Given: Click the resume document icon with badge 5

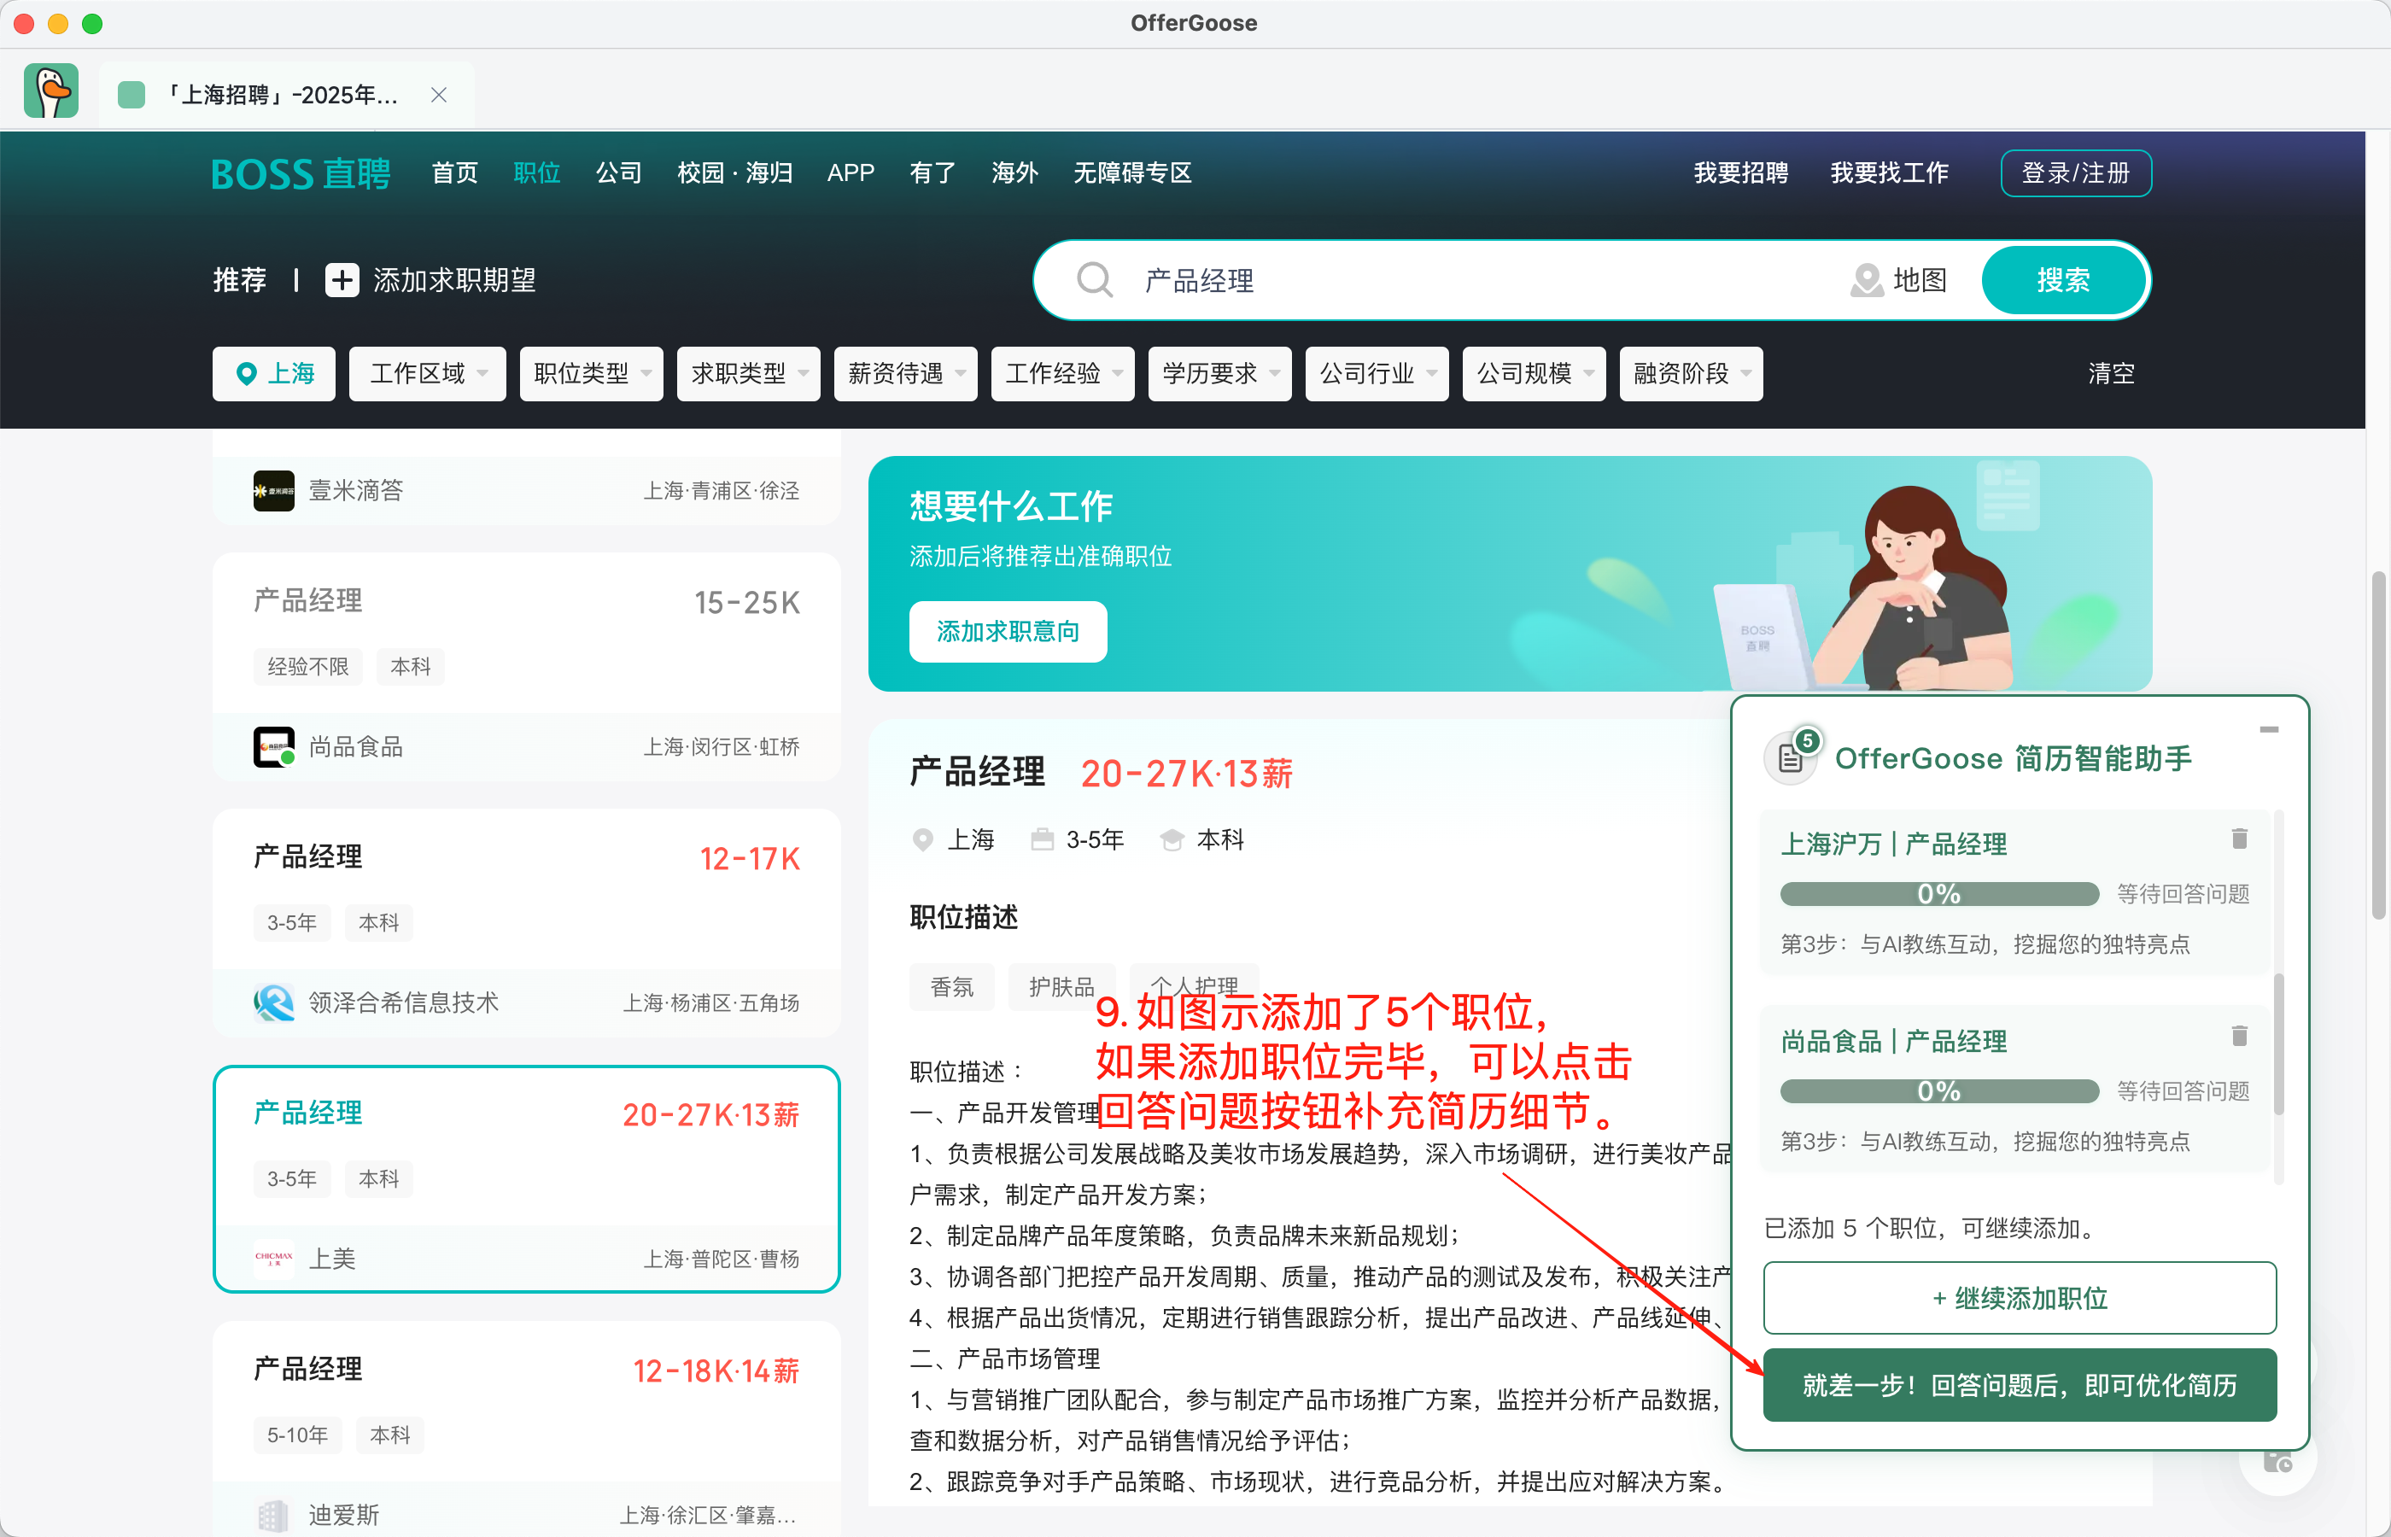Looking at the screenshot, I should click(x=1792, y=758).
